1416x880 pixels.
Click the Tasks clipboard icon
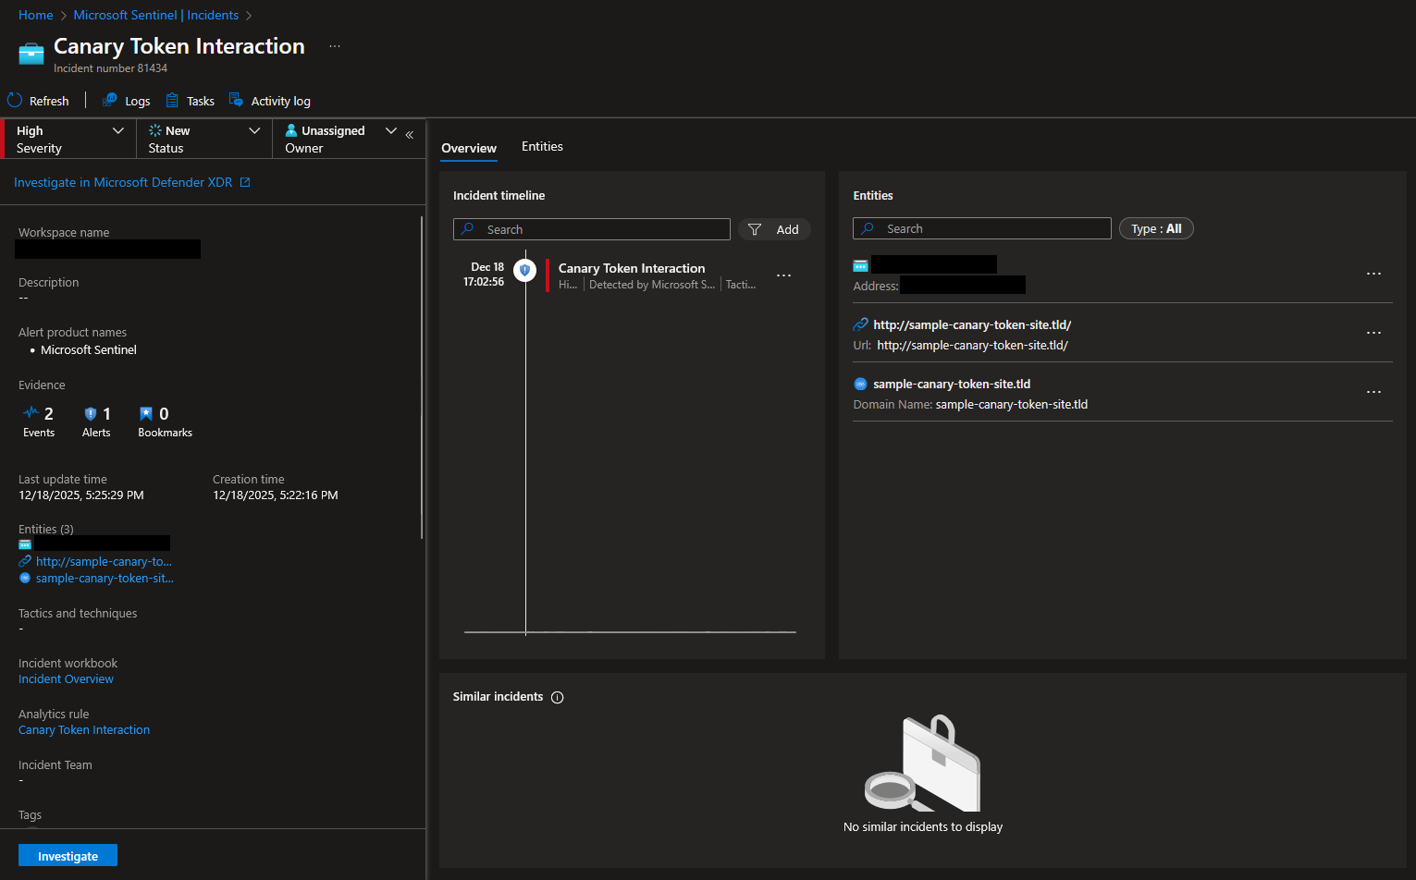click(x=172, y=100)
